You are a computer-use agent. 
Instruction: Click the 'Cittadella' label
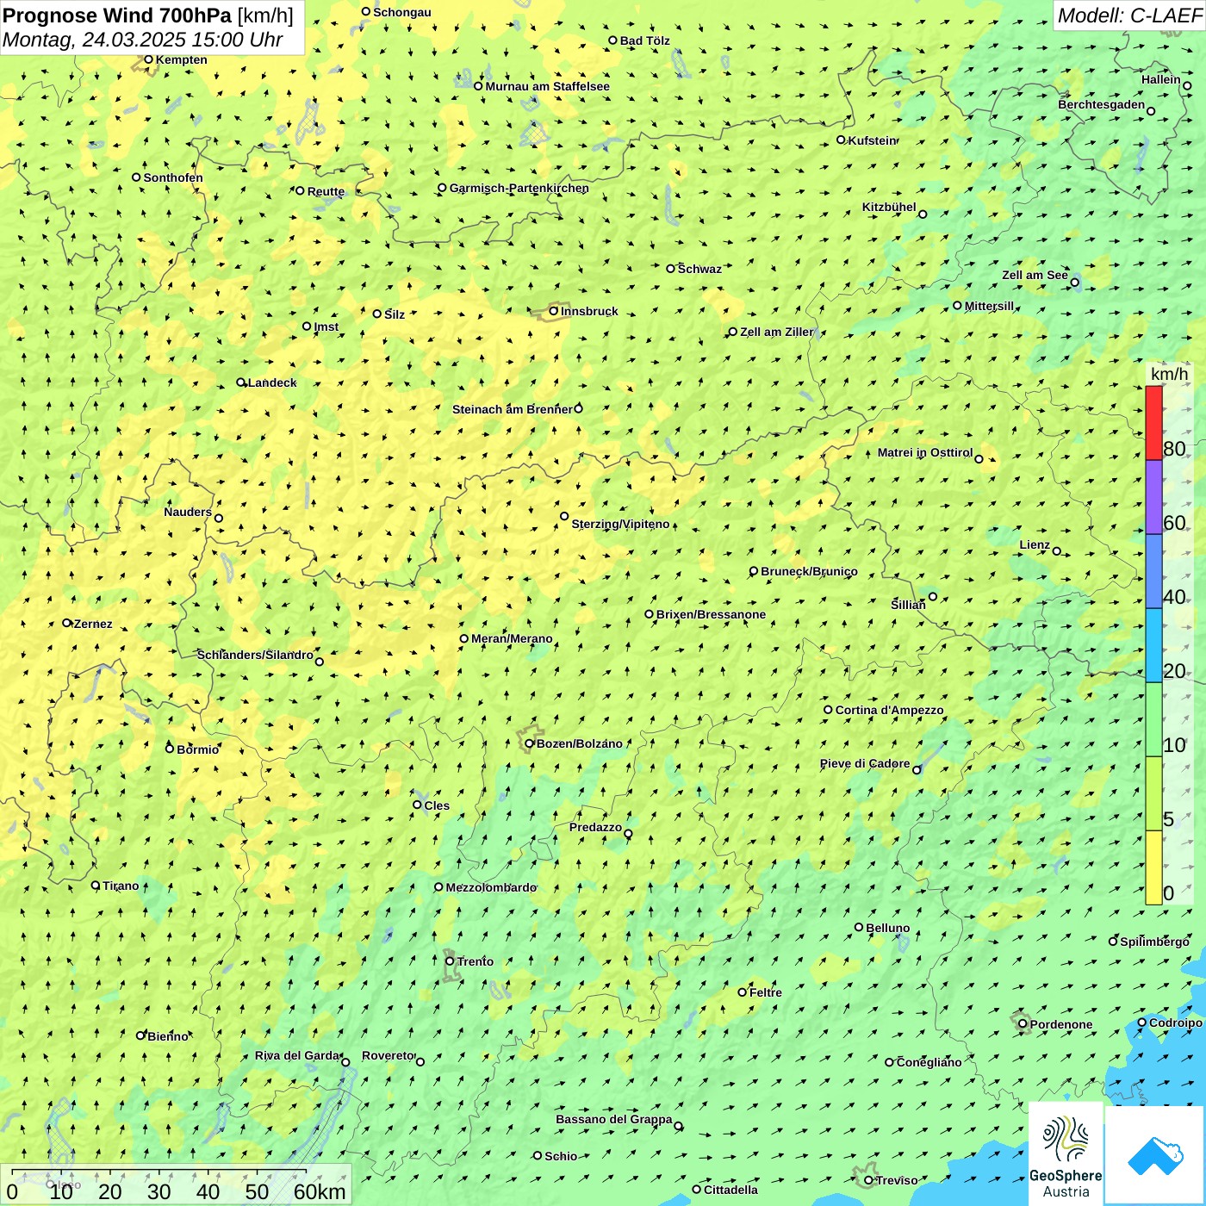click(730, 1190)
